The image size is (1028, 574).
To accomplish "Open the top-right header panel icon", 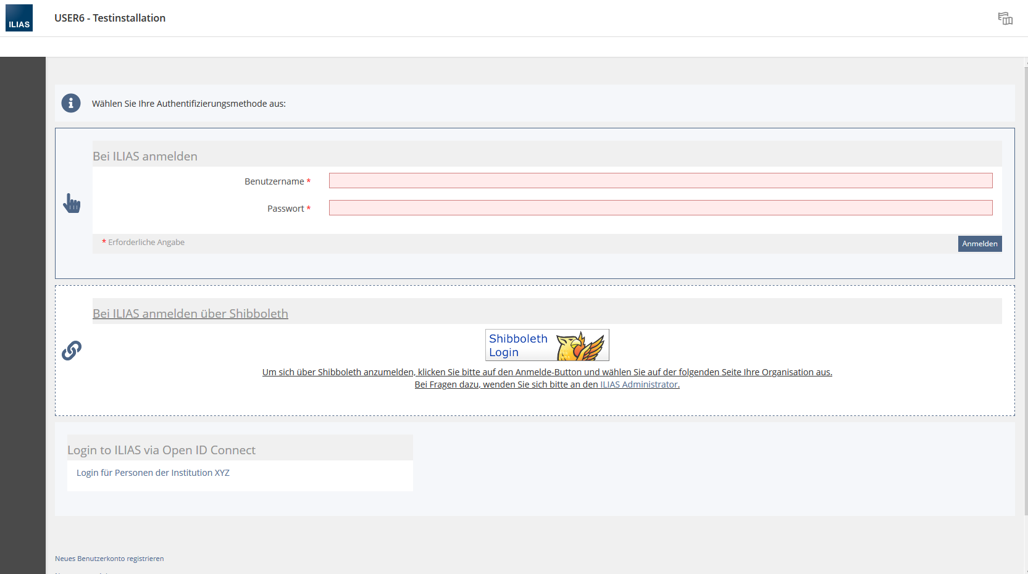I will tap(1005, 19).
